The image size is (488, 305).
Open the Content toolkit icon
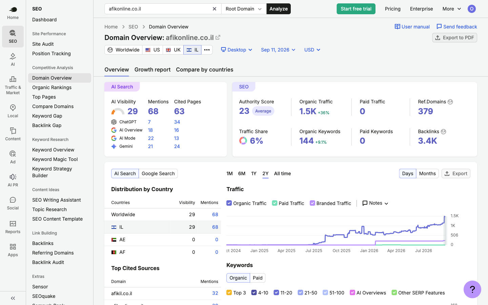(13, 134)
